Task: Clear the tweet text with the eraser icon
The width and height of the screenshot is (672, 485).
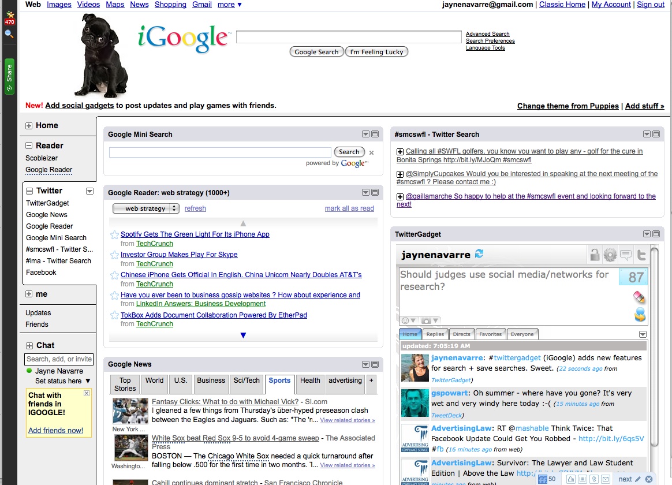Action: [x=639, y=296]
